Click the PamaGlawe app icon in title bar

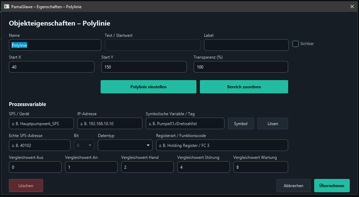pyautogui.click(x=7, y=6)
